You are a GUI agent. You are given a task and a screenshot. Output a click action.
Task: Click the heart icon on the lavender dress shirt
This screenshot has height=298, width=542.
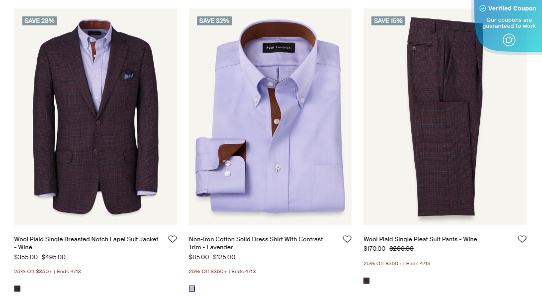tap(347, 239)
